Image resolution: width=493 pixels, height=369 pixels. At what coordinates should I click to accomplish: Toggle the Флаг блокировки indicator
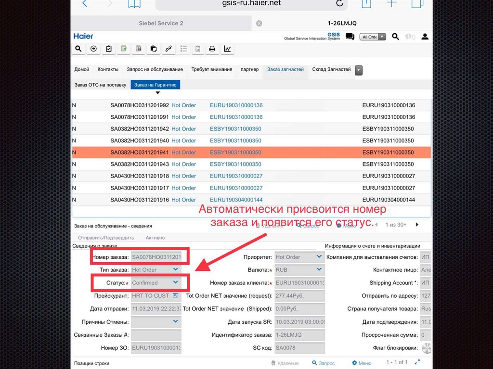click(x=426, y=348)
